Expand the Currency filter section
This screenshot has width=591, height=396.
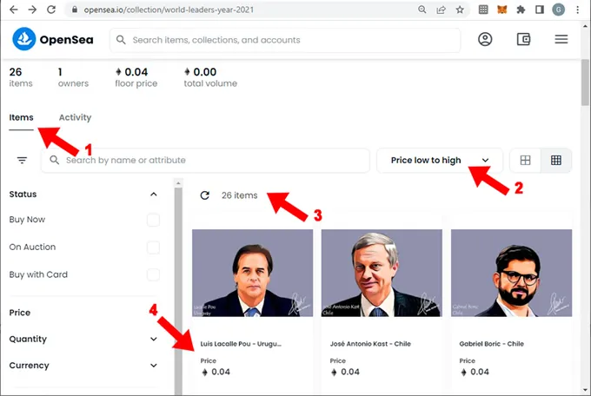(154, 366)
